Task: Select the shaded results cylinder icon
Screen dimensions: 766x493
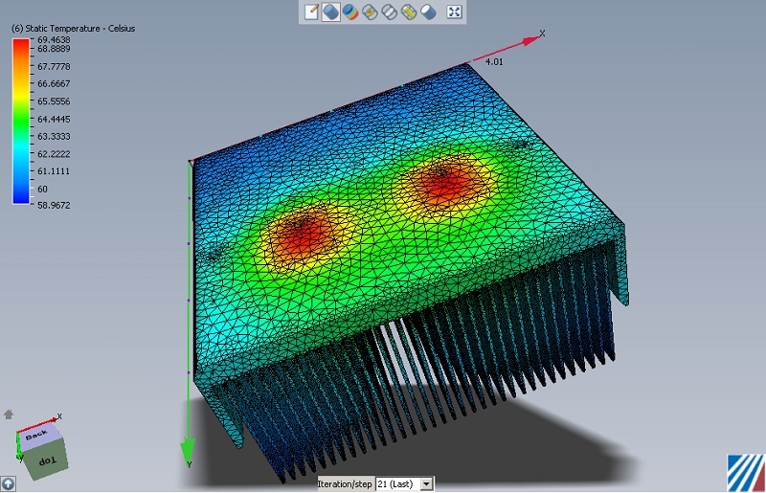Action: coord(350,11)
